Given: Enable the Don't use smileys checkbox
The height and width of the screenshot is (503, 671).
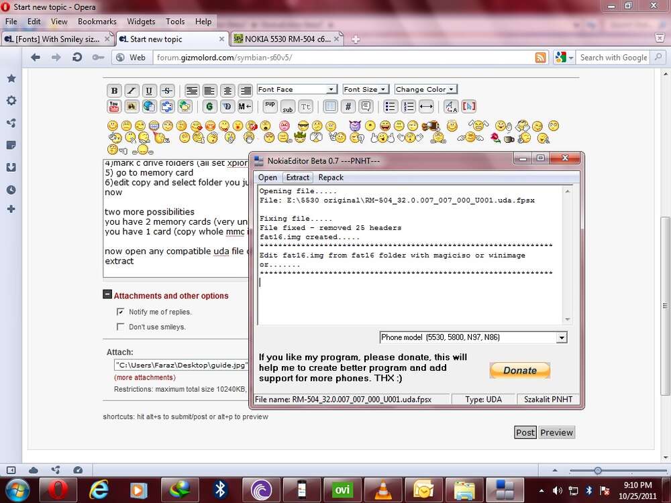Looking at the screenshot, I should pyautogui.click(x=120, y=327).
